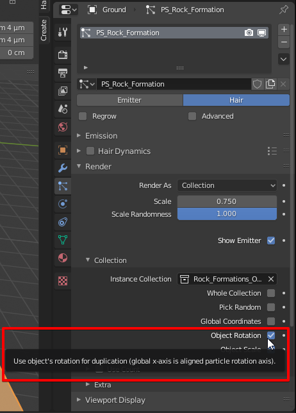This screenshot has height=413, width=296.
Task: Open the World properties tab
Action: click(x=63, y=127)
